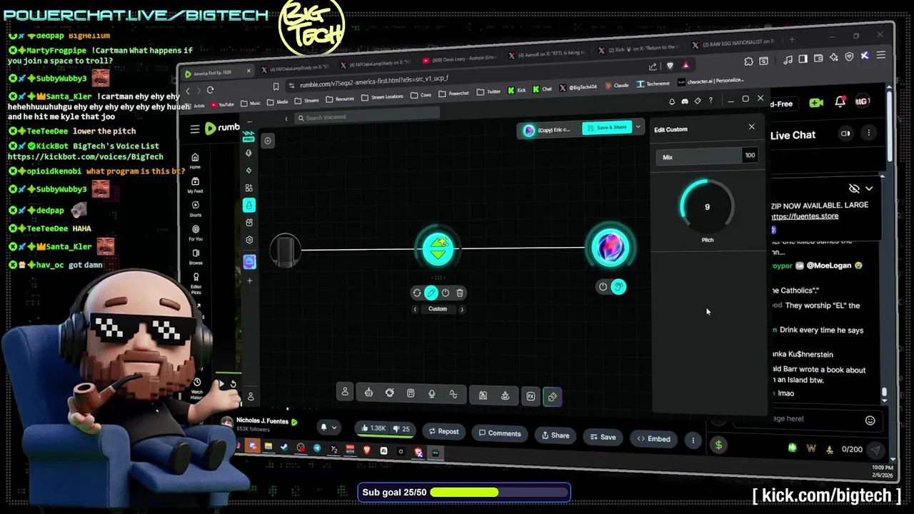This screenshot has width=914, height=514.
Task: Open Voicemod gift sidebar icon
Action: point(248,223)
